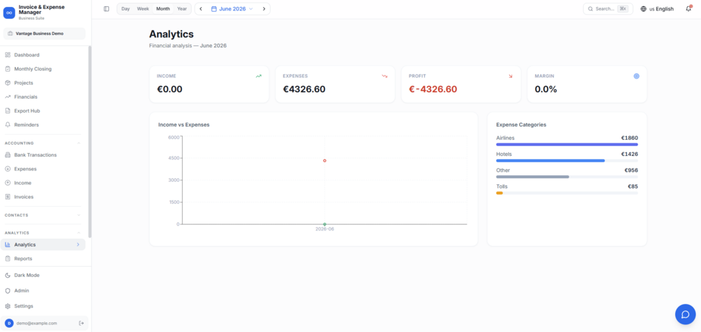Open the chat support bubble
Viewport: 701px width, 332px height.
click(x=686, y=314)
